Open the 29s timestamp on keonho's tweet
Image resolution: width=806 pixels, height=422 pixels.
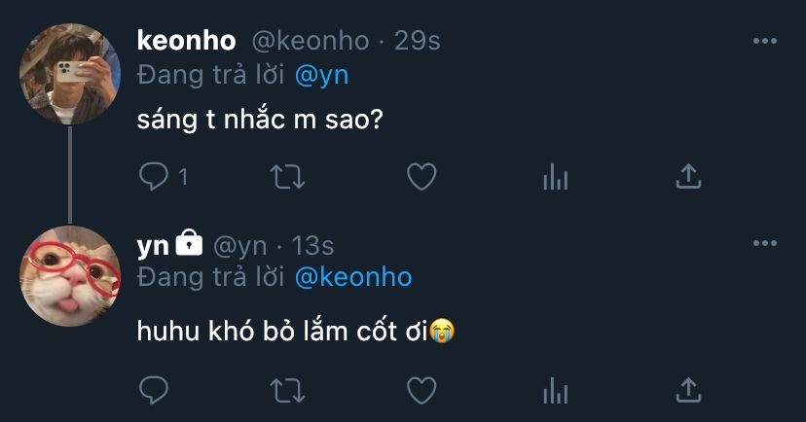click(x=416, y=41)
